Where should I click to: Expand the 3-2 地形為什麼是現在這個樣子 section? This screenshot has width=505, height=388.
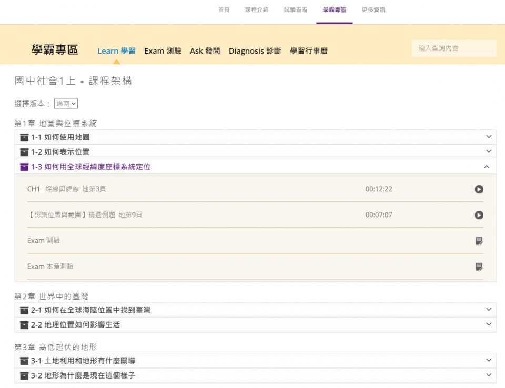489,375
